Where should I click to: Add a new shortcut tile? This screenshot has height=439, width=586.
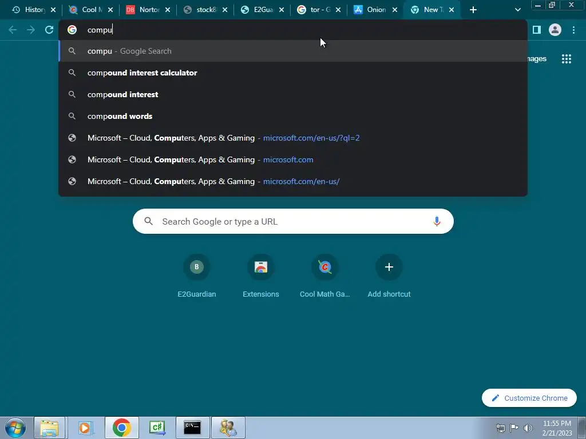coord(389,277)
